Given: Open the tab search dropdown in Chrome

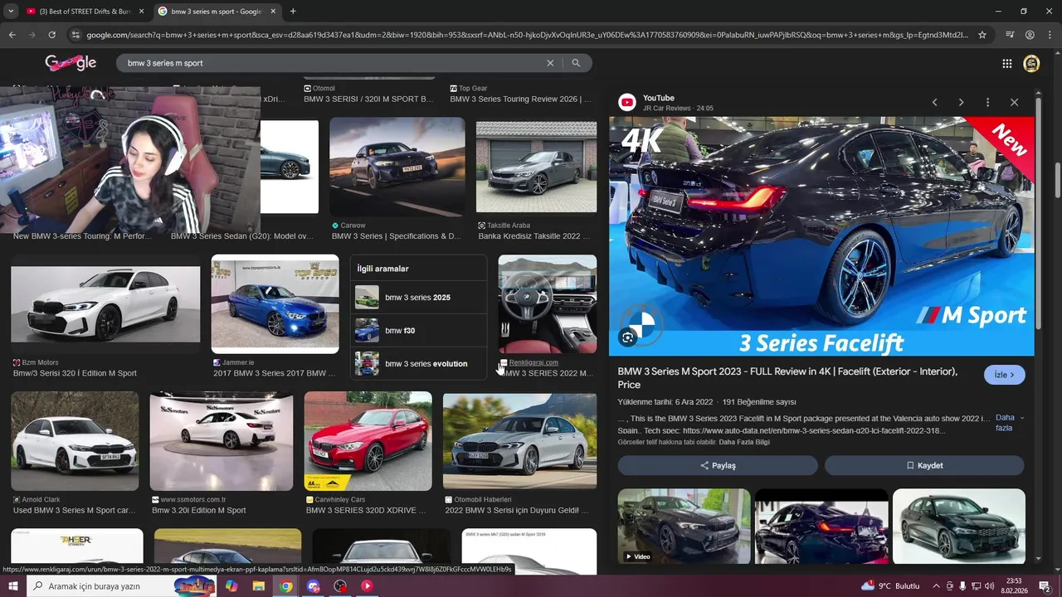Looking at the screenshot, I should (x=11, y=12).
